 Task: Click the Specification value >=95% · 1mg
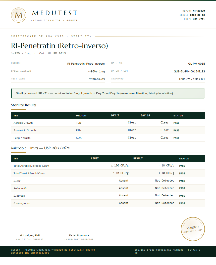tap(96, 71)
